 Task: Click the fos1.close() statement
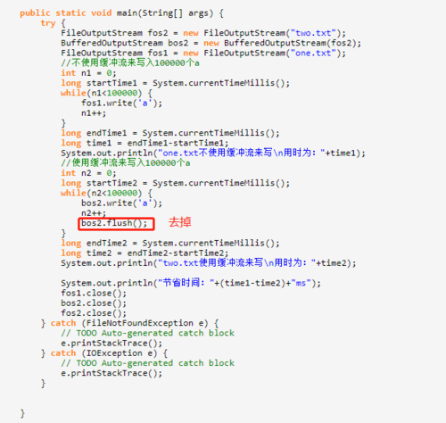point(94,293)
